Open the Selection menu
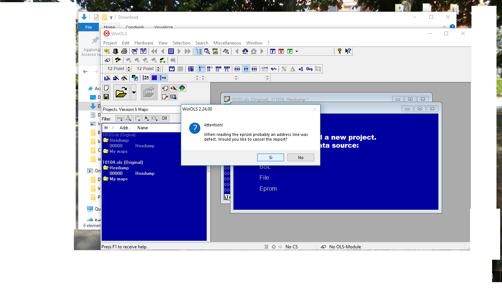The width and height of the screenshot is (502, 306). tap(182, 43)
